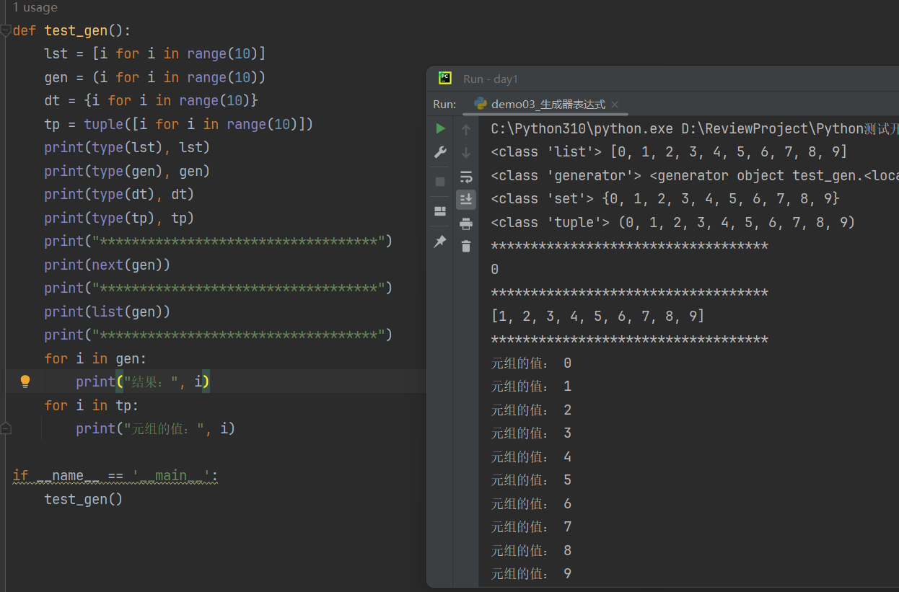
Task: Click output line '元组的值： 6'
Action: click(532, 504)
